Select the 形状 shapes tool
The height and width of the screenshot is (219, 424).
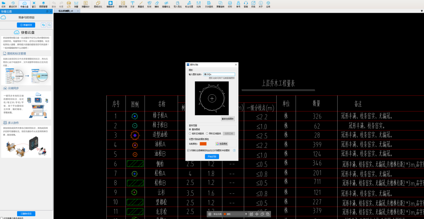[149, 4]
